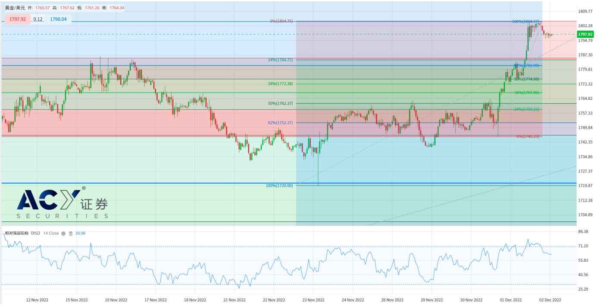This screenshot has width=597, height=307.
Task: Click the 1809.77 value on price axis
Action: pos(585,11)
